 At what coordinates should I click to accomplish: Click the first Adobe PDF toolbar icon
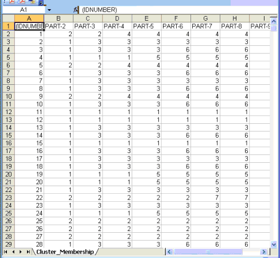tap(12, 2)
